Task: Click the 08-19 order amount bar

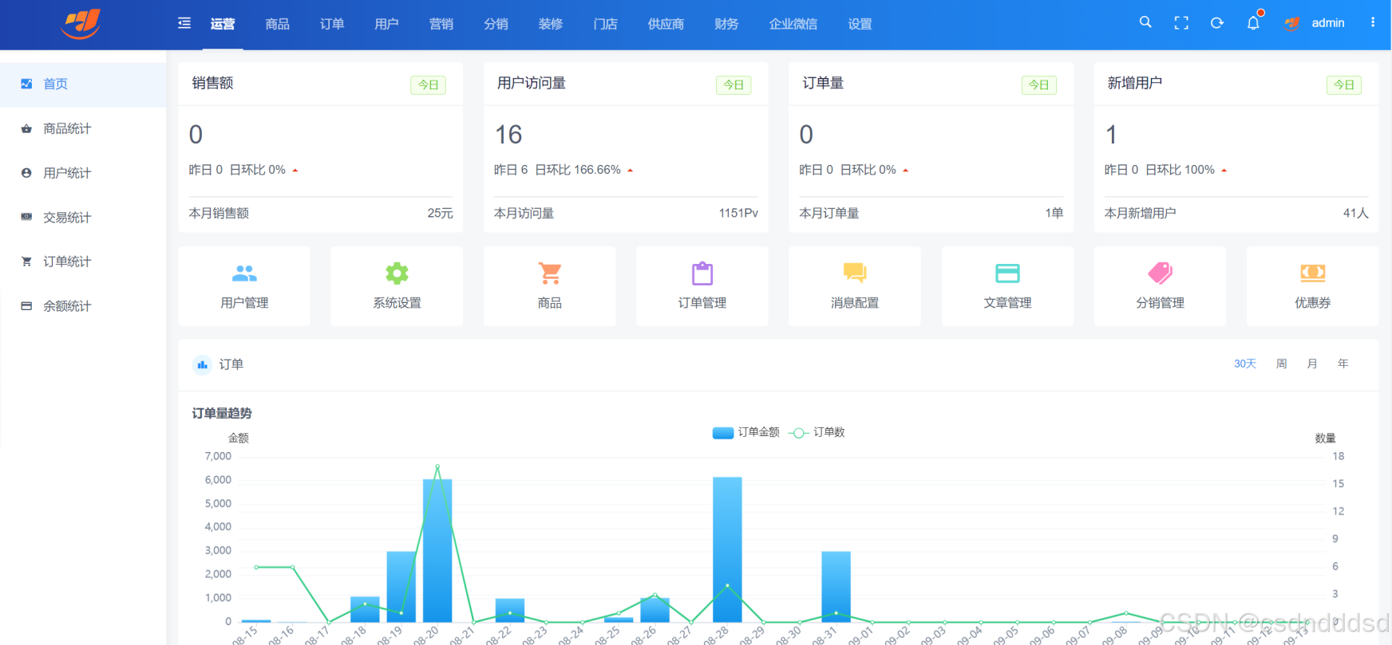Action: pos(401,587)
